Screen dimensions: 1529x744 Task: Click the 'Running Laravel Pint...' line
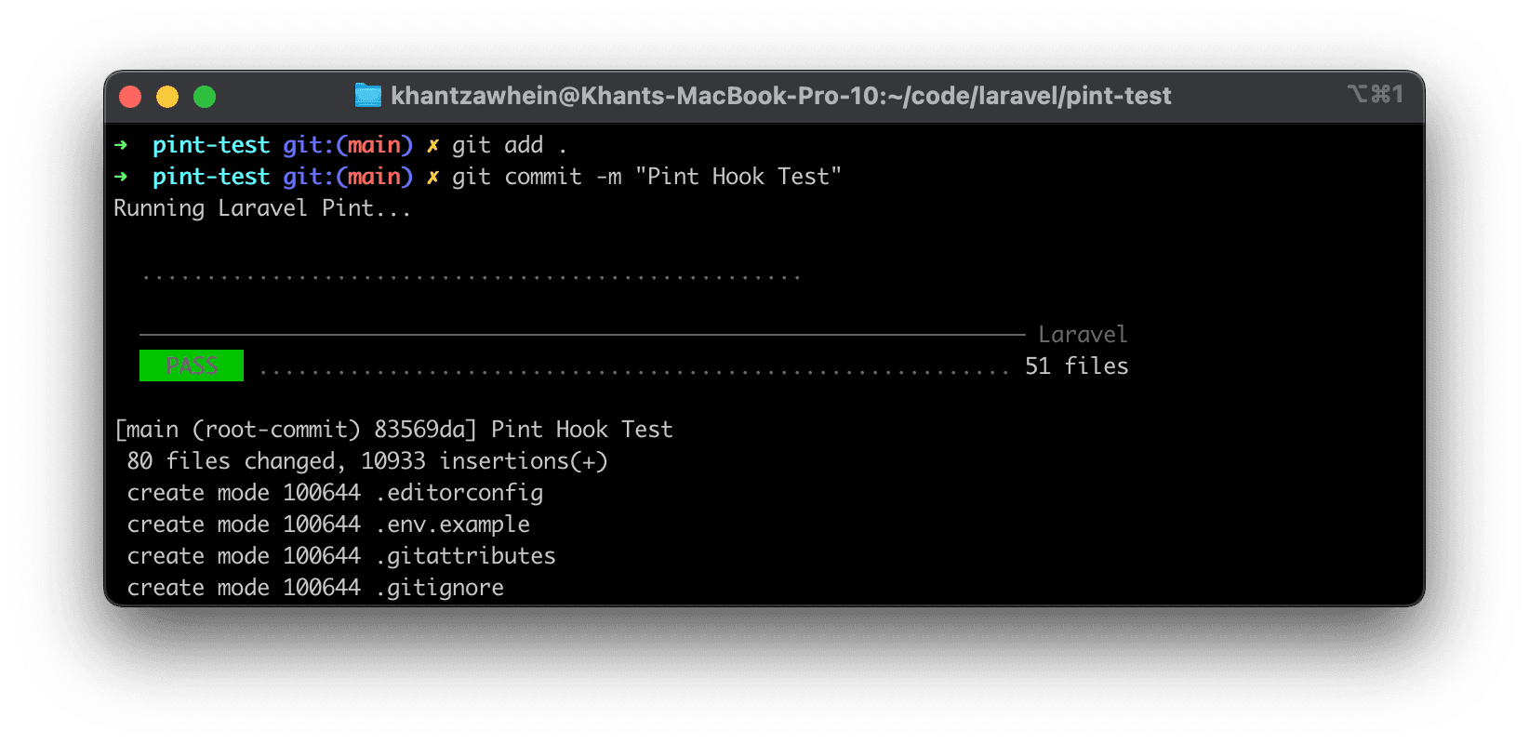[261, 208]
